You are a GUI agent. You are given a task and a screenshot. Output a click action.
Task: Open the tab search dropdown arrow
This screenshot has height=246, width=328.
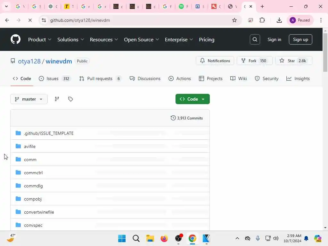6,6
